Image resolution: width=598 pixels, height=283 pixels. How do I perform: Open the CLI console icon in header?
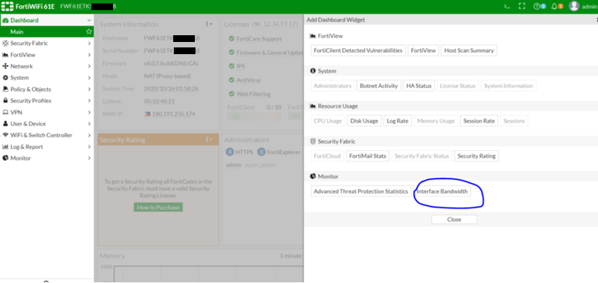click(507, 7)
